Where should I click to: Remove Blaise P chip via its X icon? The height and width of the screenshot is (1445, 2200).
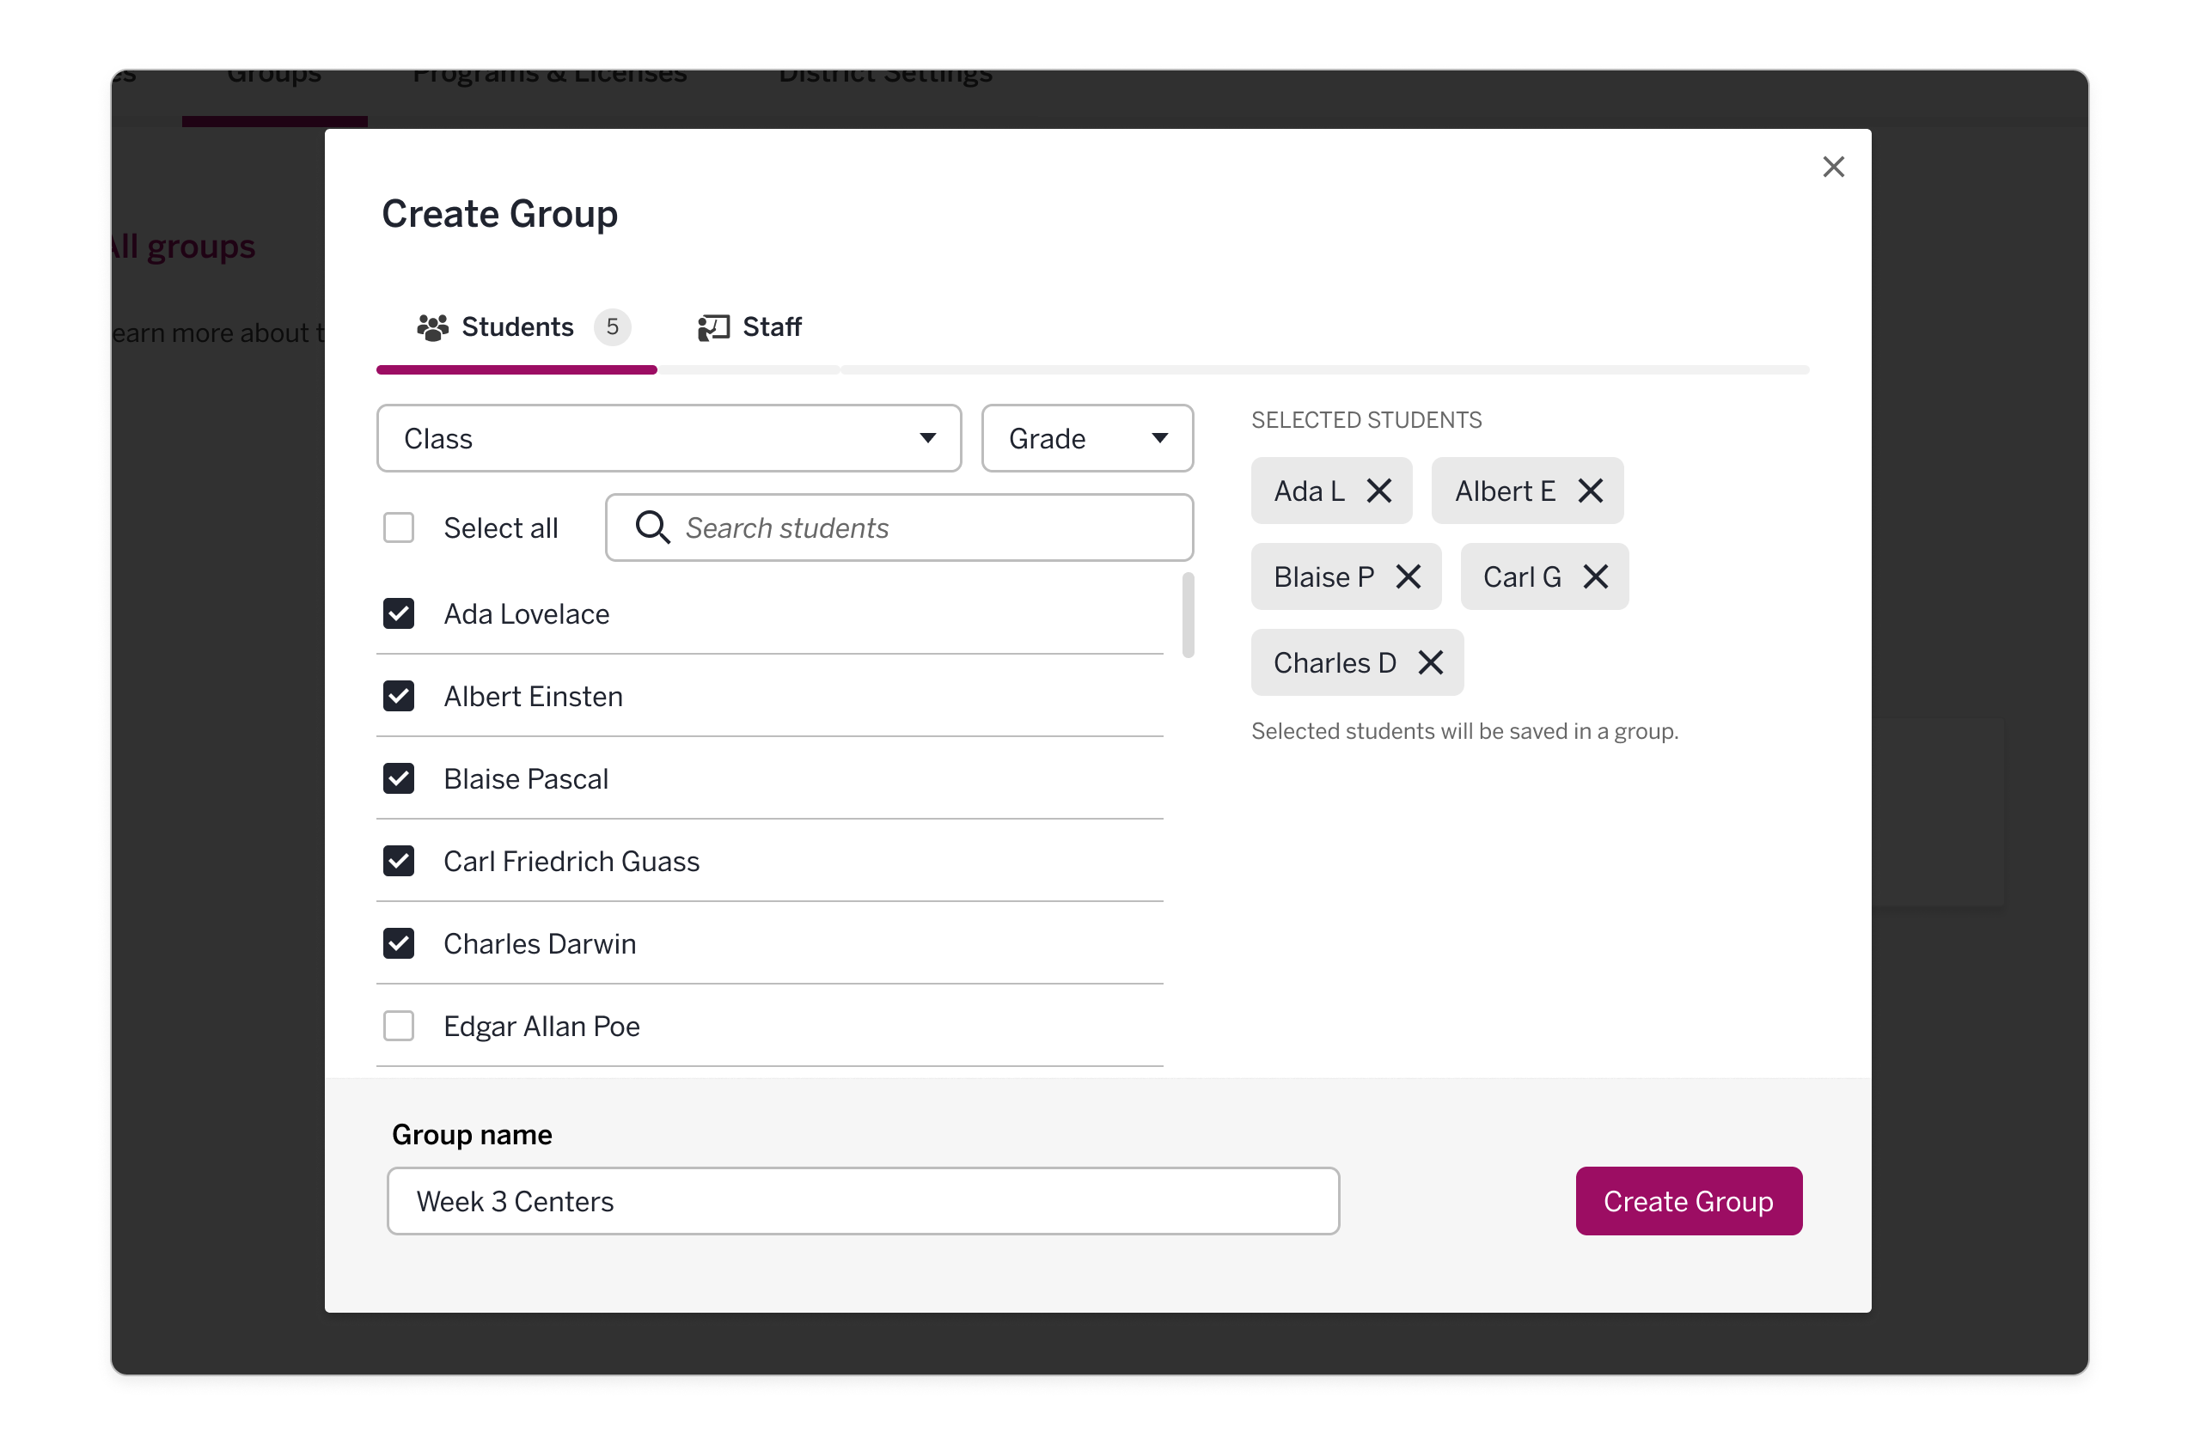1409,576
